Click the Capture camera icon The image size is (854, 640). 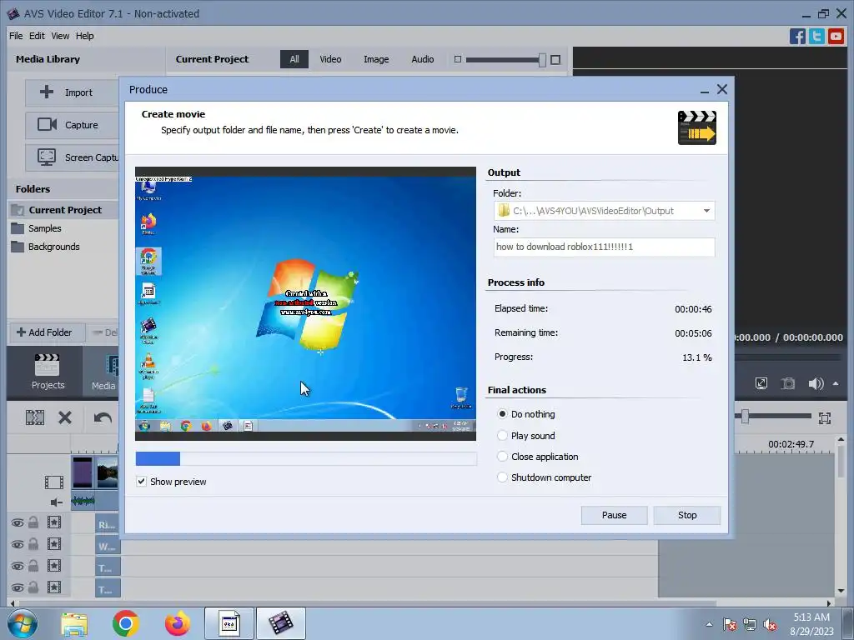coord(47,125)
